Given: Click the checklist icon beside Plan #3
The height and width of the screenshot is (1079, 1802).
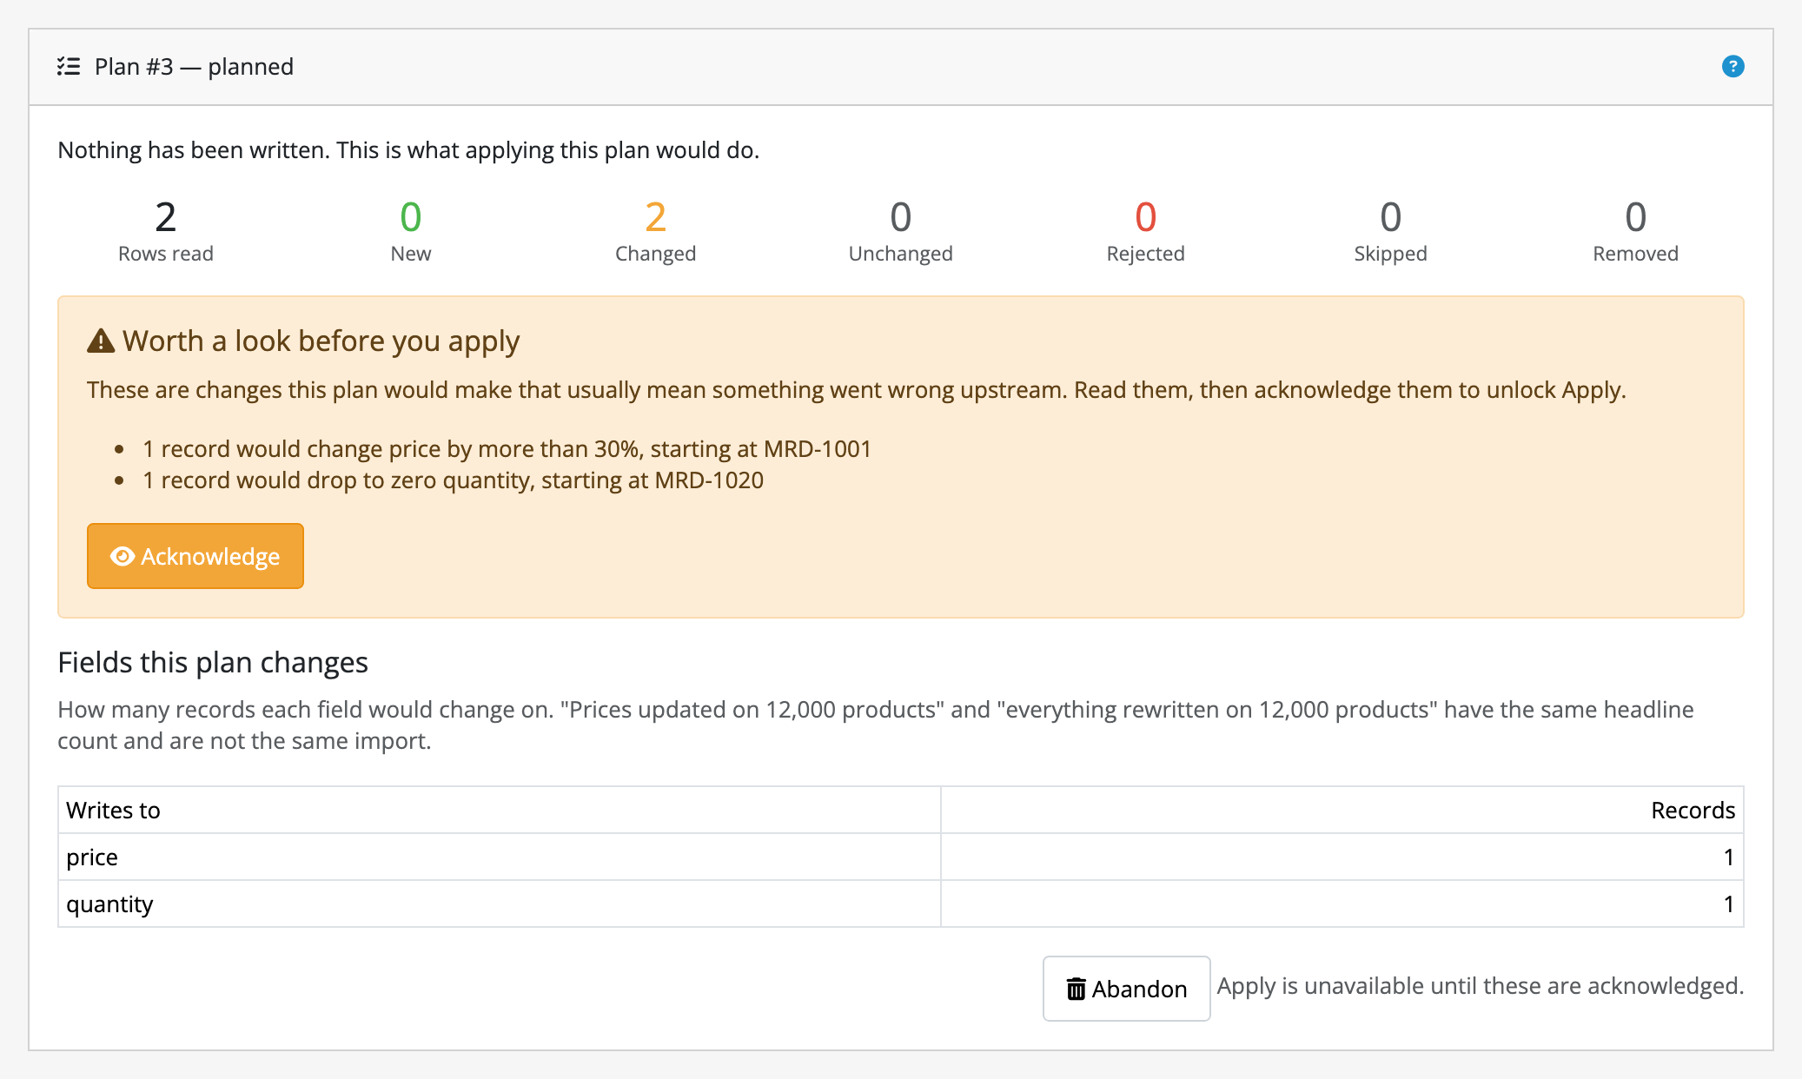Looking at the screenshot, I should click(x=69, y=66).
